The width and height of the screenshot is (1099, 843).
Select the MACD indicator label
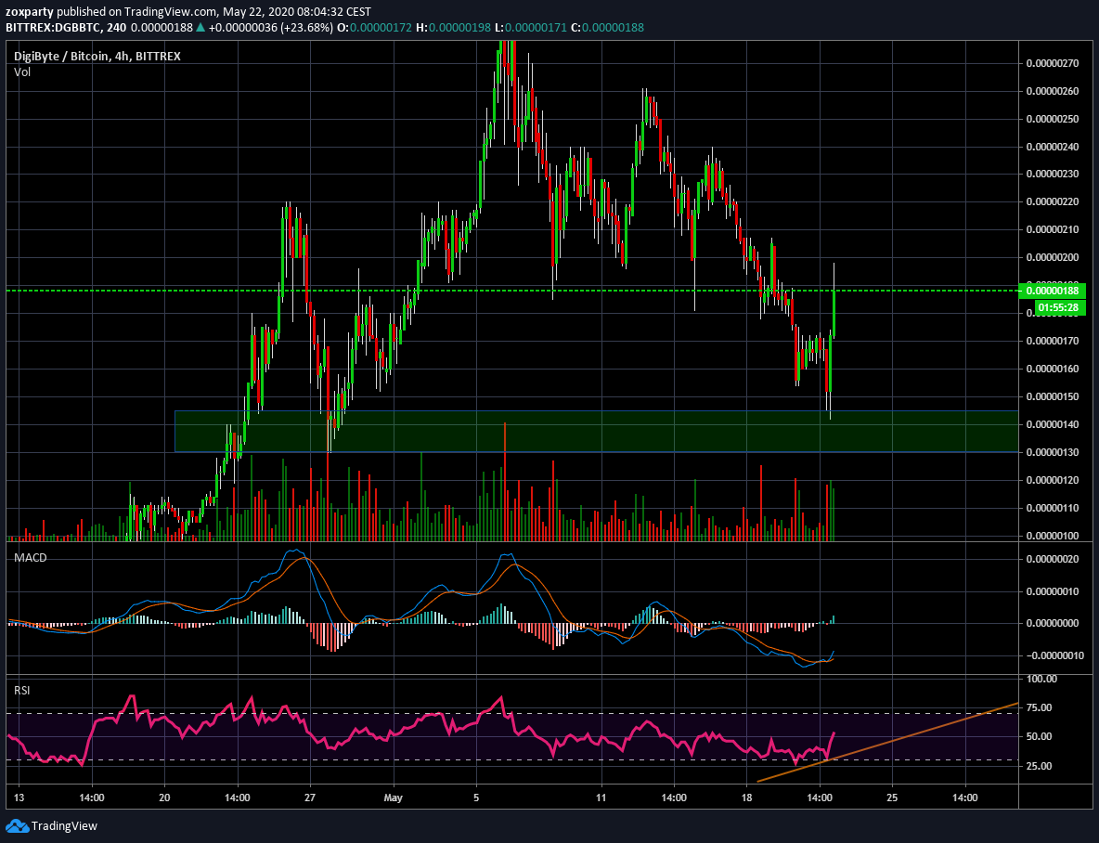point(31,558)
